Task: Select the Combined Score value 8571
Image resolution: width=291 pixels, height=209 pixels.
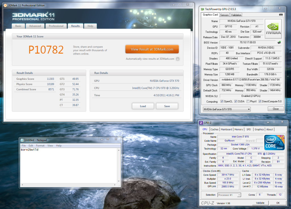Action: (51, 89)
